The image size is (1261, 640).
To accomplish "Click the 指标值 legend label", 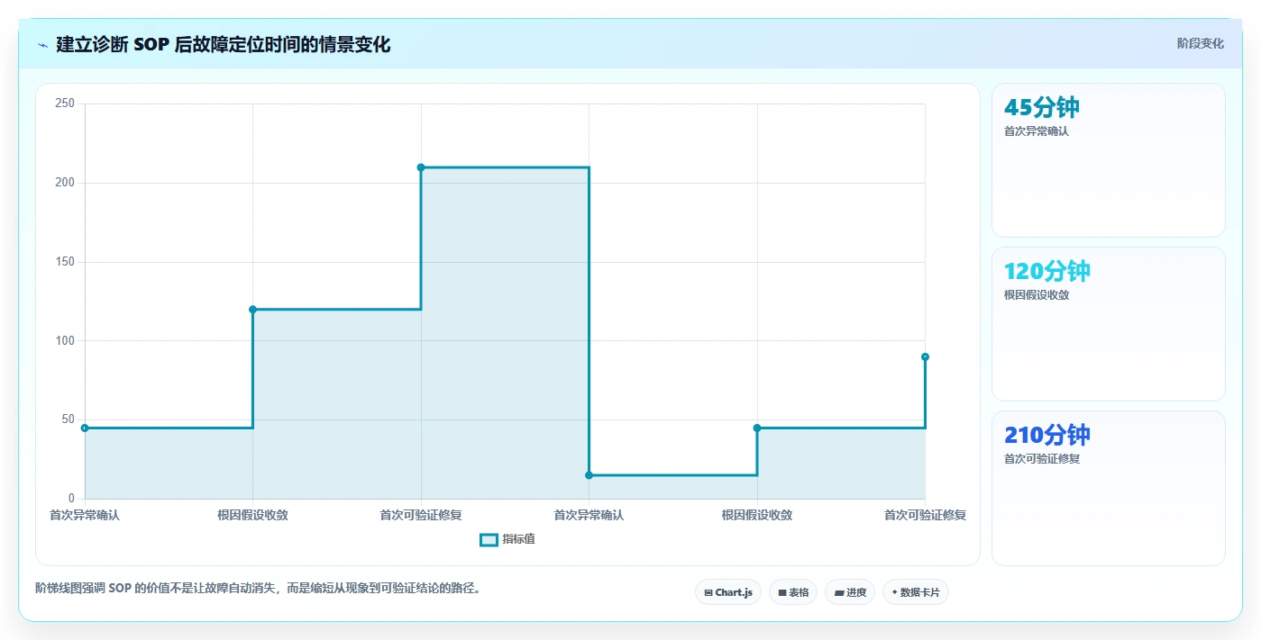I will (519, 539).
